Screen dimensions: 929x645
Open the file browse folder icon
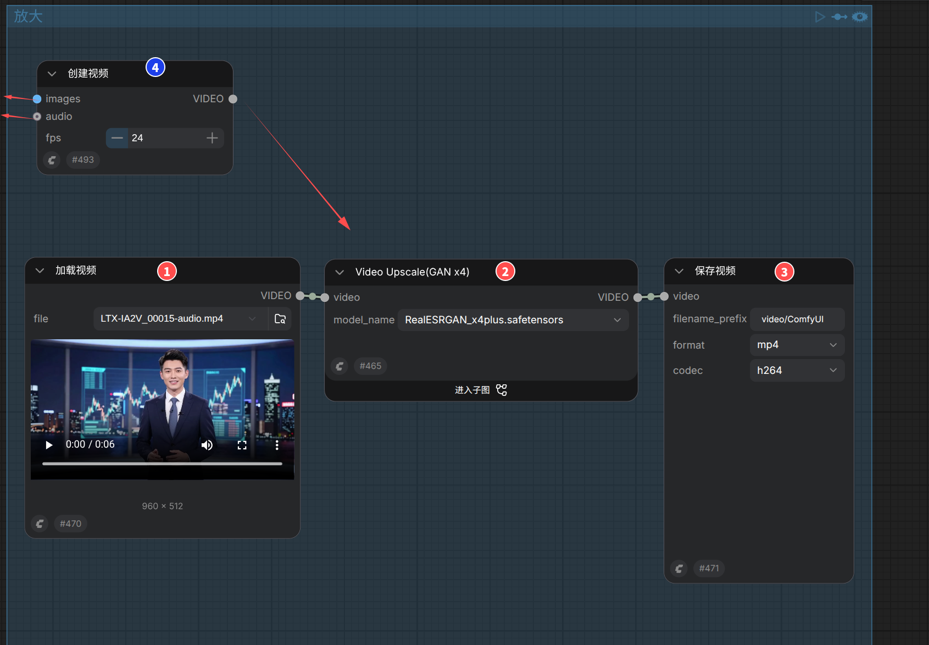(280, 319)
